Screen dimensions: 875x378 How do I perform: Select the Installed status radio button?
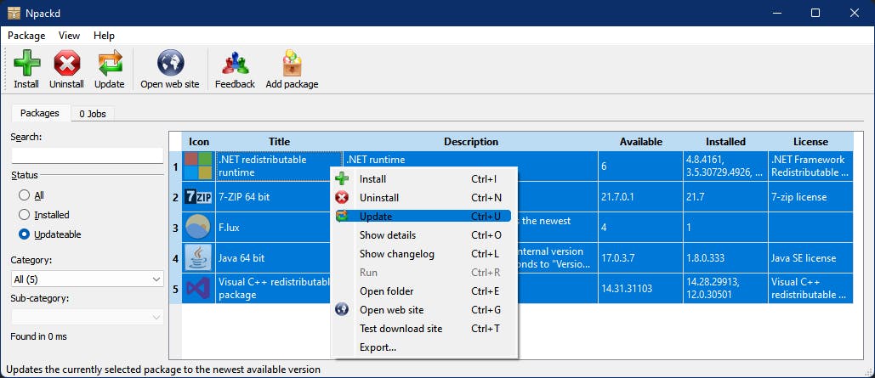(x=25, y=215)
